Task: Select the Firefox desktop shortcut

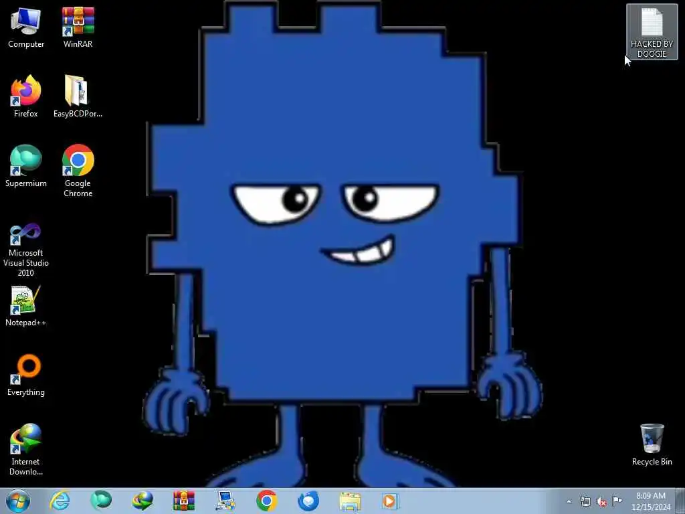Action: (26, 96)
